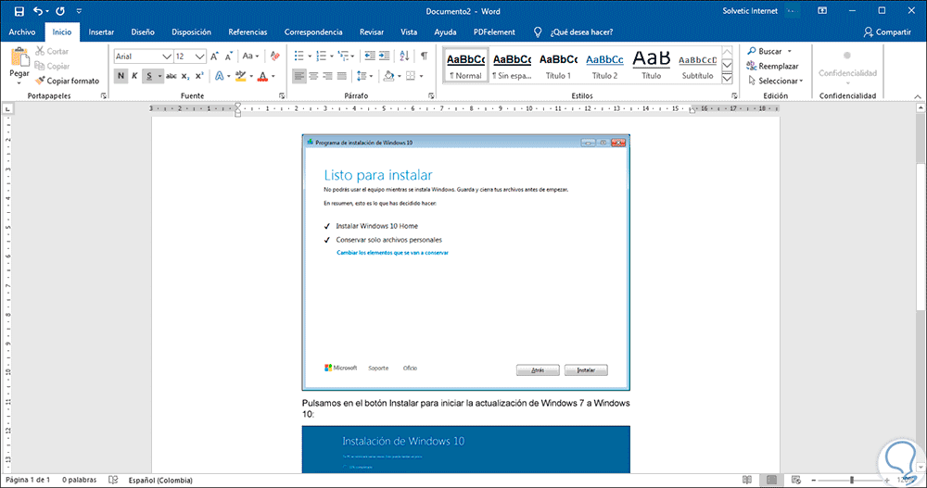
Task: Expand the Estilos gallery more arrow
Action: [728, 78]
